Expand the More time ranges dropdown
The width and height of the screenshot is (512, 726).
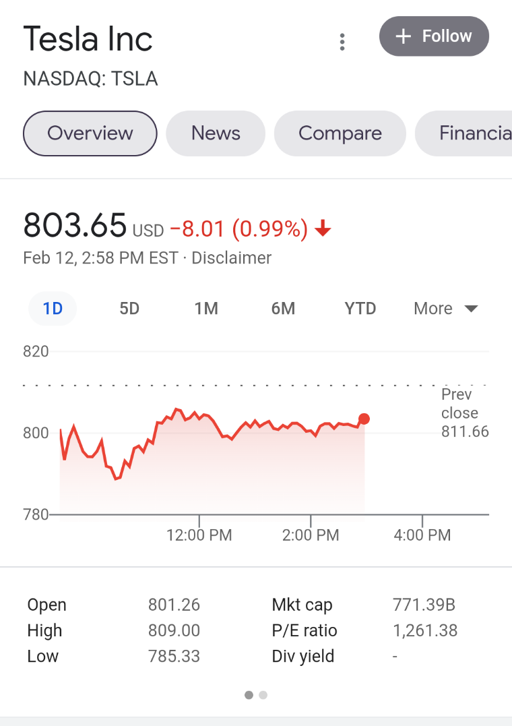(x=445, y=308)
